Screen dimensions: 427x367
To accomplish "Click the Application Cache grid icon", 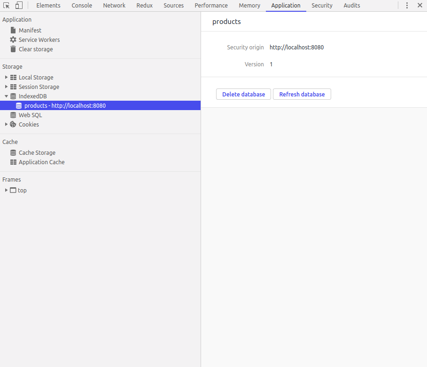I will 13,162.
